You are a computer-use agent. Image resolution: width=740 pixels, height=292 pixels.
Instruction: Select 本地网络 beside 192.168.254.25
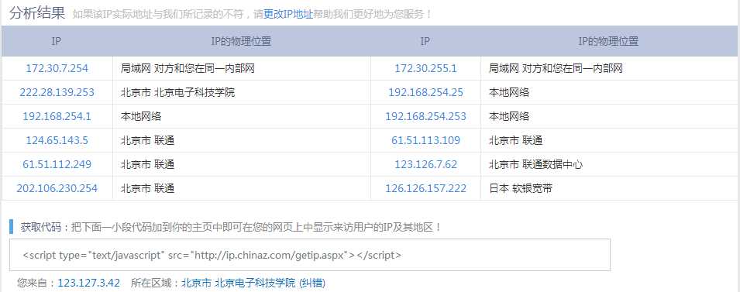point(509,92)
